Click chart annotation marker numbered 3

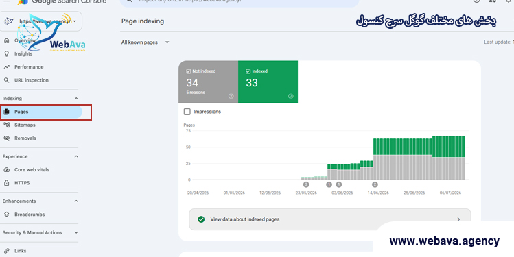(306, 184)
